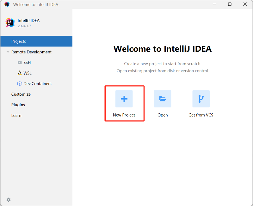Screen dimensions: 253x206
Task: Click the SSH terminal icon
Action: 20,62
